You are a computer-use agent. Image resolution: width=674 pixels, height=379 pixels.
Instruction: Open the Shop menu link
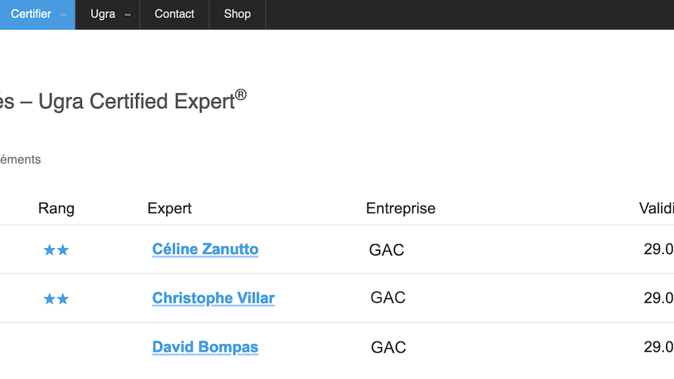pos(237,14)
